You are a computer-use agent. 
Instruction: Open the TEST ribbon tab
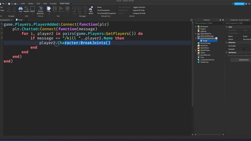[38, 4]
